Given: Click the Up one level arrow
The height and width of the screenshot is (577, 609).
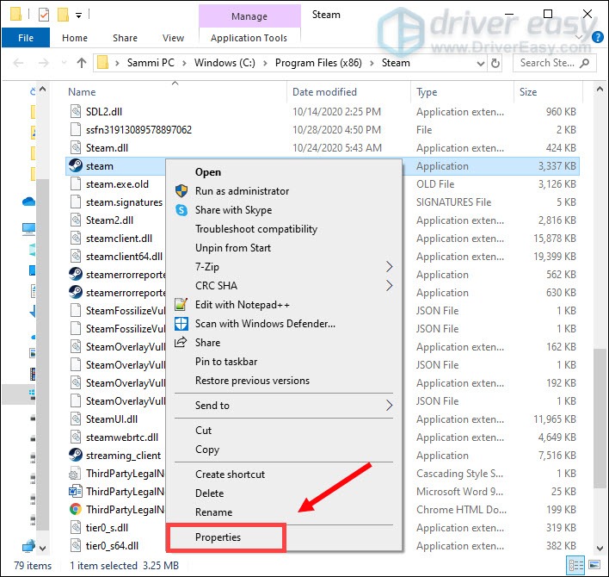Looking at the screenshot, I should 82,63.
